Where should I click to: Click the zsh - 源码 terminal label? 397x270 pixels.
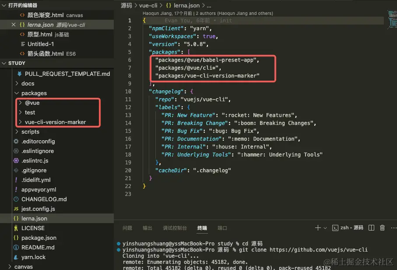(351, 227)
